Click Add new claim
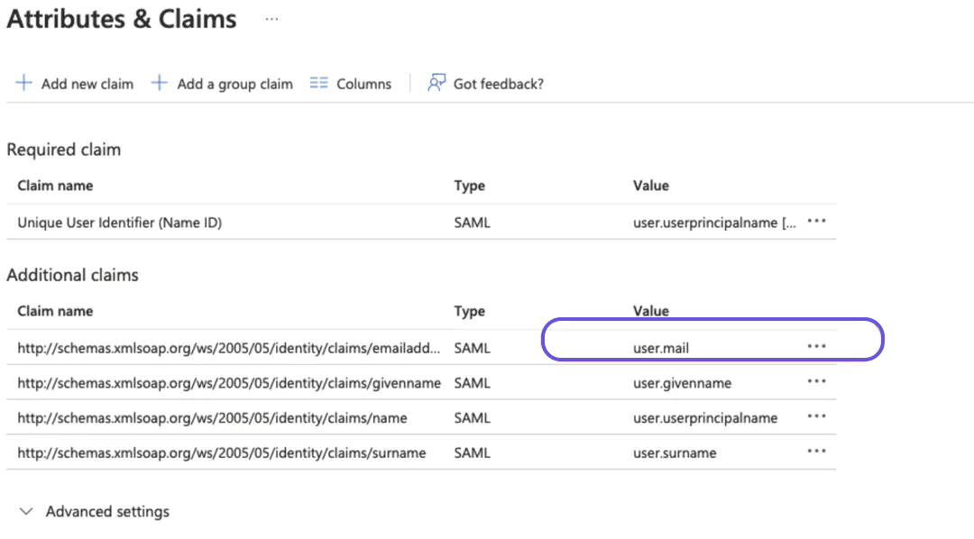Screen dimensions: 974x539 click(86, 83)
